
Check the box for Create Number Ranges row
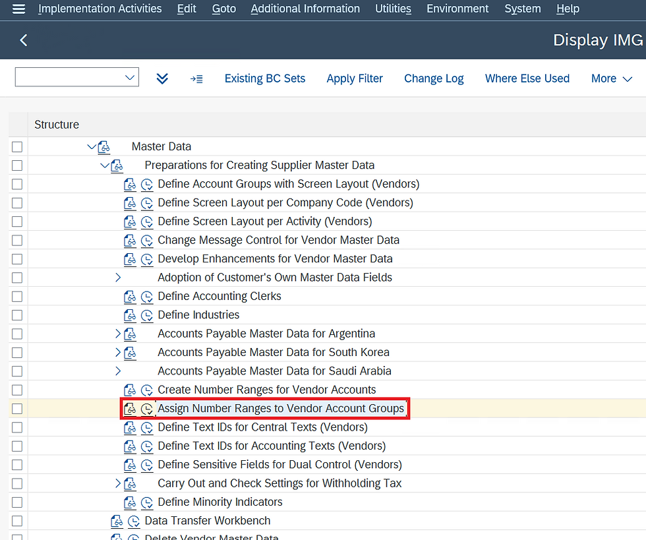17,390
